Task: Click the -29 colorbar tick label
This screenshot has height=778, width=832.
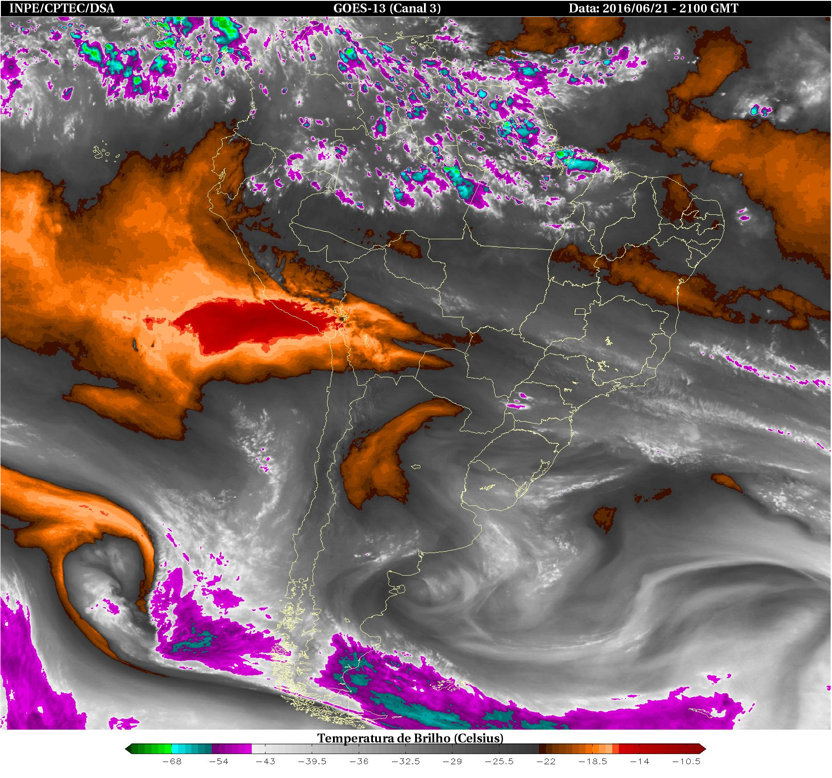Action: click(x=452, y=762)
